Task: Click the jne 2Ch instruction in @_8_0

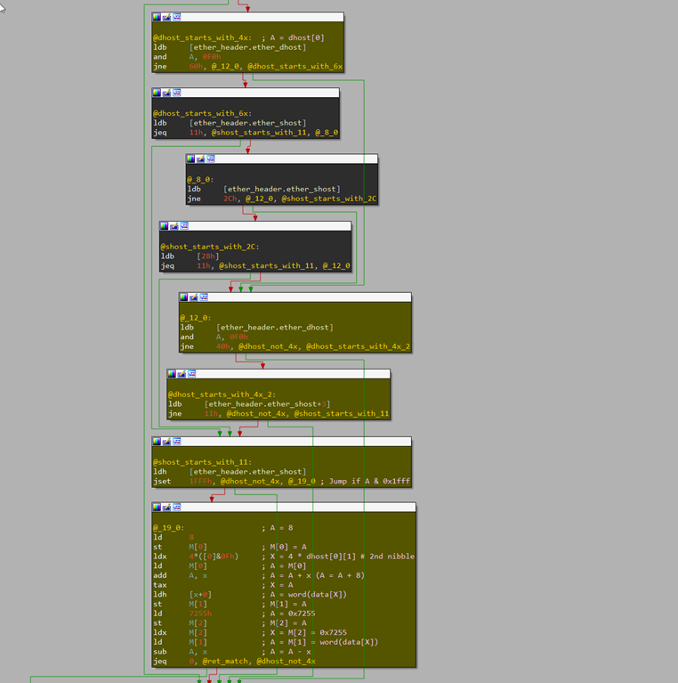Action: (x=281, y=199)
